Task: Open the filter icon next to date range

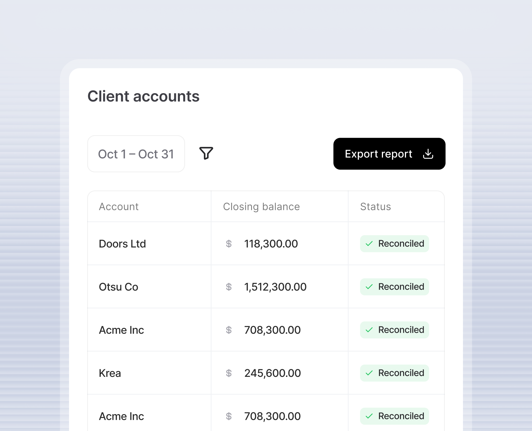Action: tap(206, 153)
